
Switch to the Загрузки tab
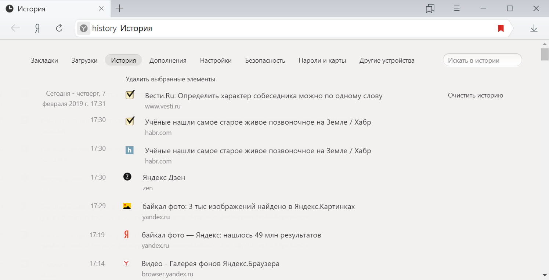click(84, 60)
